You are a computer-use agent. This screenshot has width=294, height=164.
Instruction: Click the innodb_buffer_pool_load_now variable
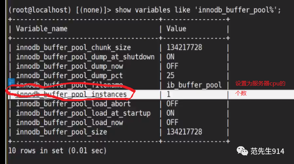click(x=69, y=122)
